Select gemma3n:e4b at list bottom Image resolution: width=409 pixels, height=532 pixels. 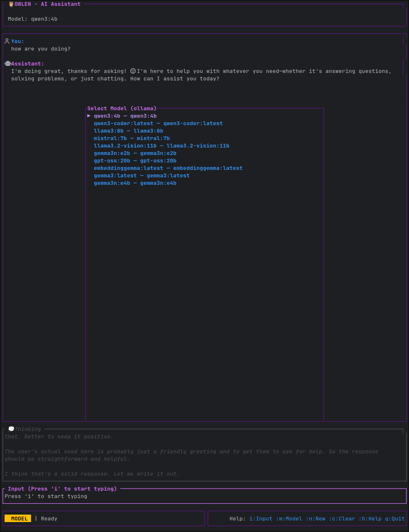pos(135,183)
